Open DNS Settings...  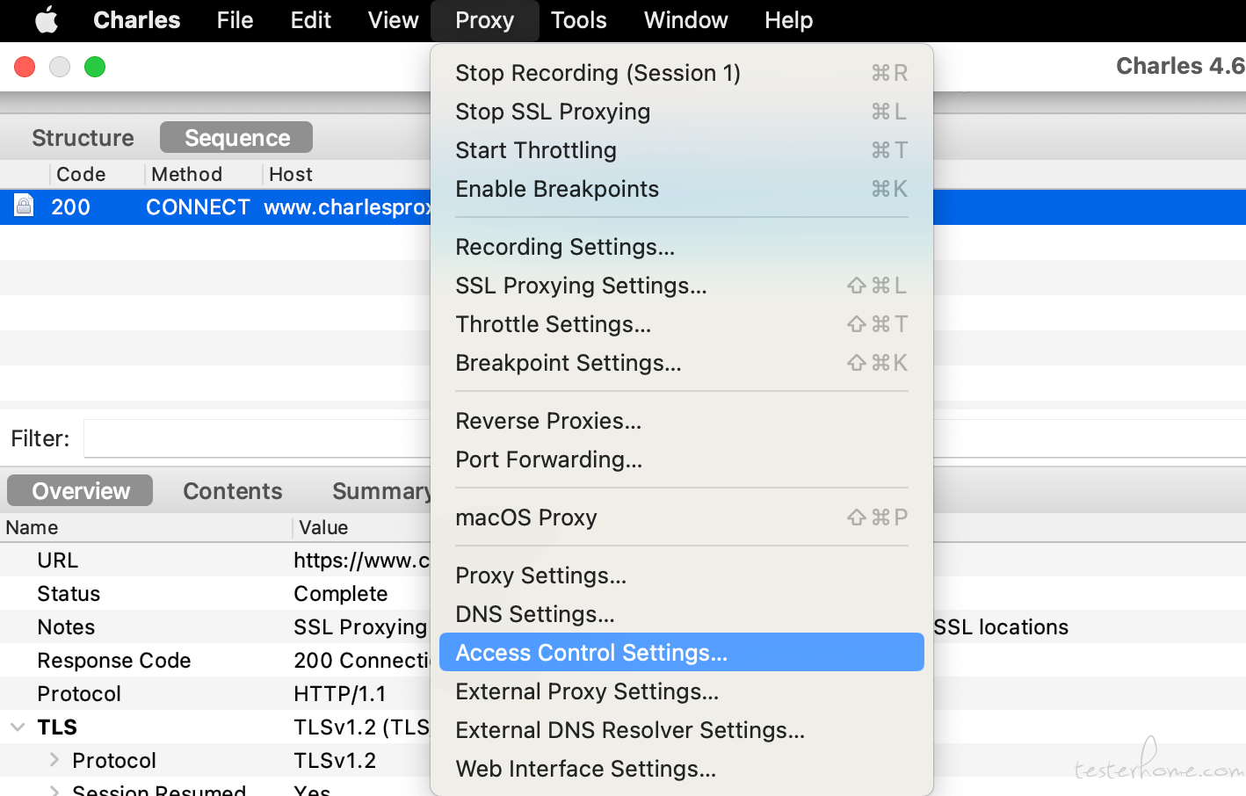point(681,614)
